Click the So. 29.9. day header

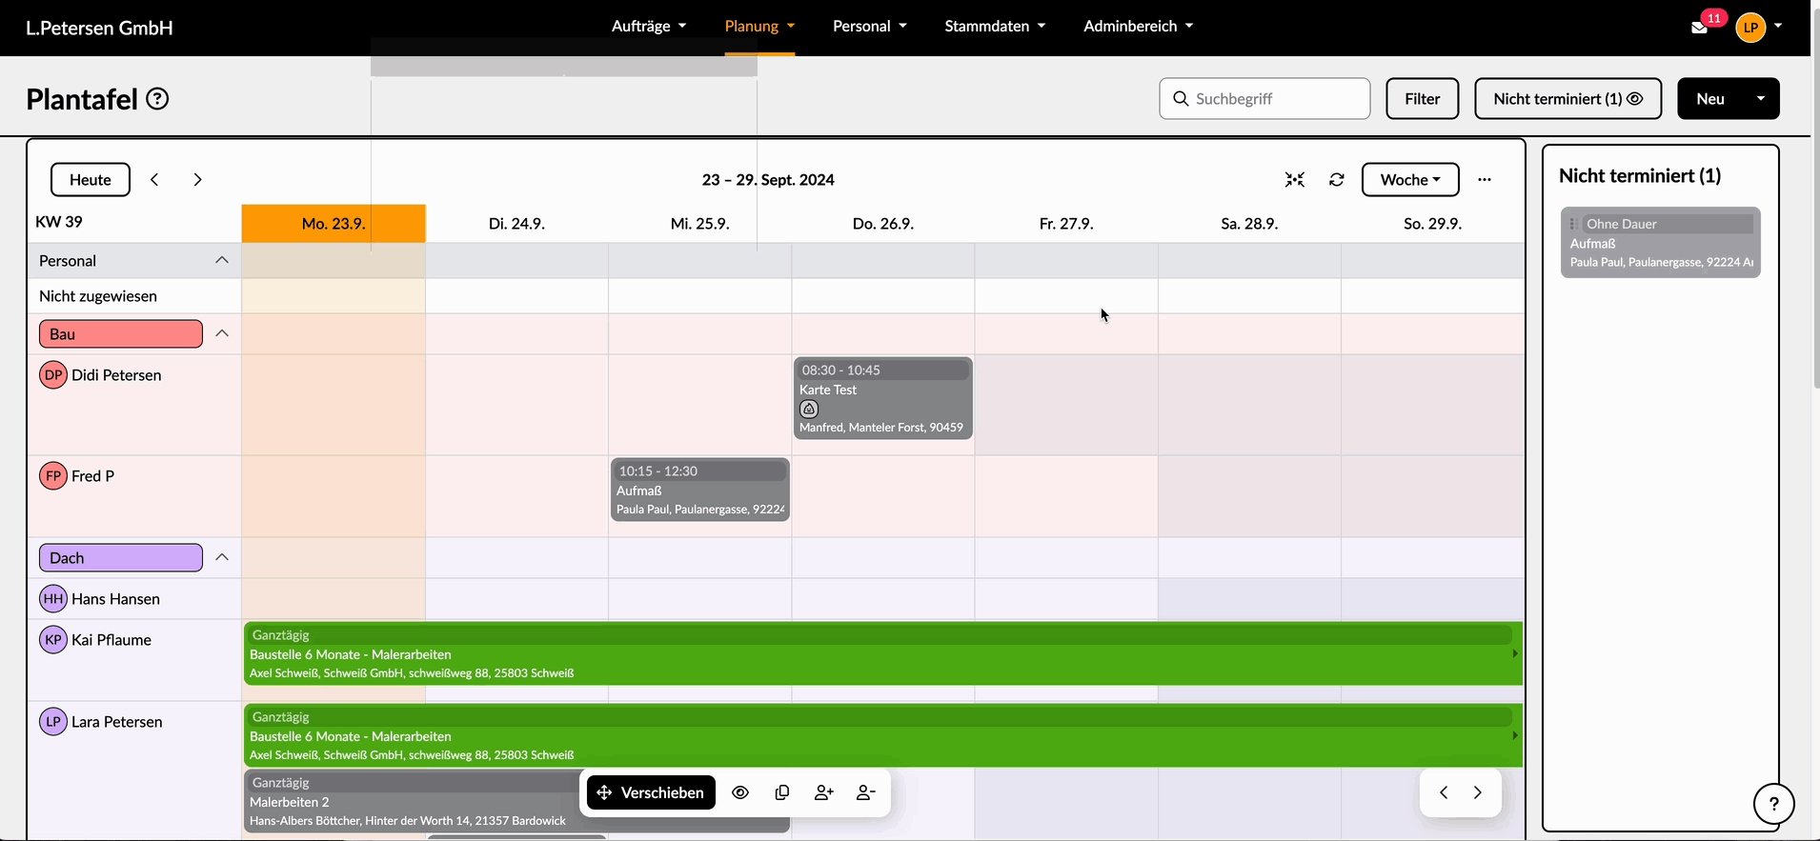pyautogui.click(x=1432, y=223)
